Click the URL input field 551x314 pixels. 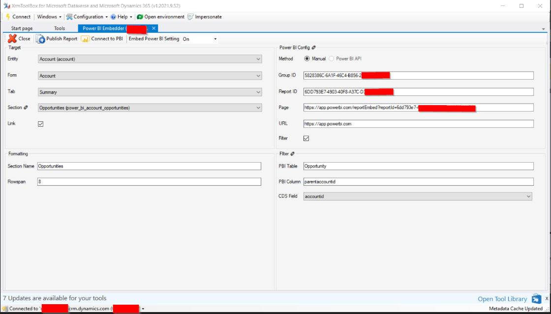pyautogui.click(x=419, y=124)
